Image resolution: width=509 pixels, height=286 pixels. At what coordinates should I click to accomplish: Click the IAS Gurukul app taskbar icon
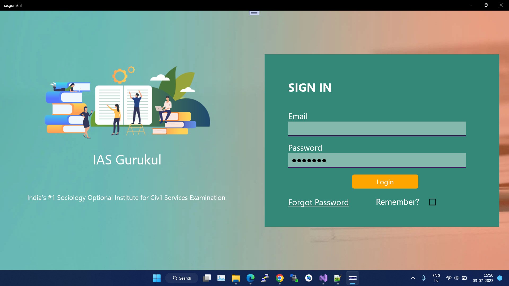click(x=352, y=278)
